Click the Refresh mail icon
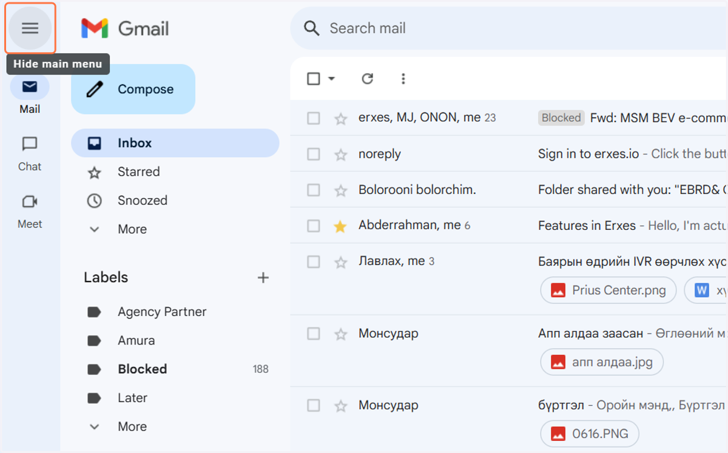Viewport: 728px width, 453px height. (367, 78)
